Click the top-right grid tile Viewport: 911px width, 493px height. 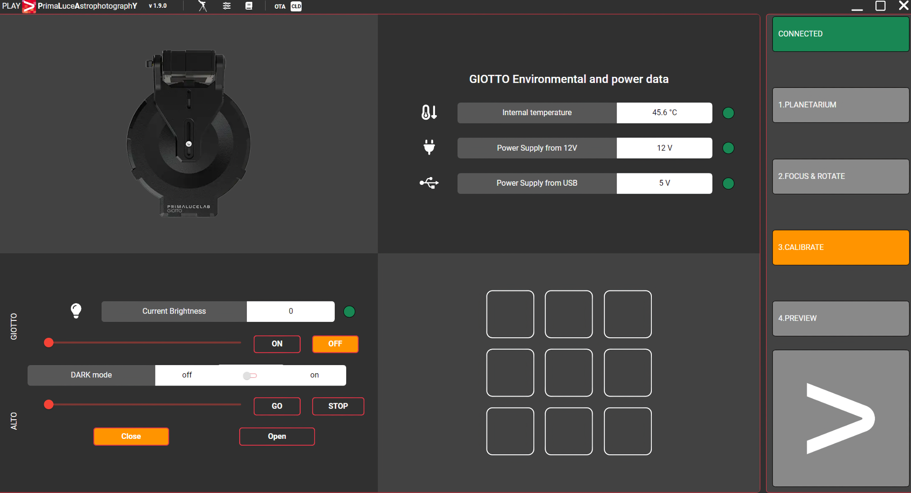628,314
